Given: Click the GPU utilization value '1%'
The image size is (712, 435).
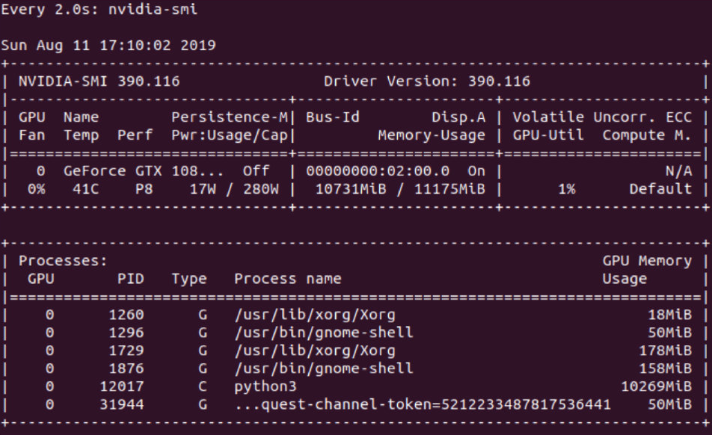Looking at the screenshot, I should point(566,189).
